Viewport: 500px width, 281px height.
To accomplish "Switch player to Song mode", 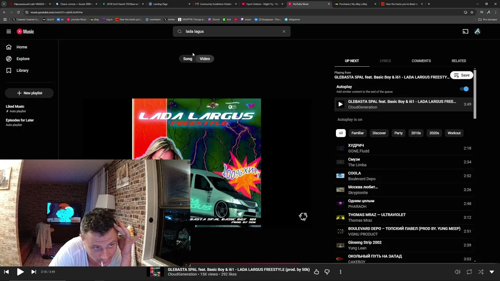I will 187,59.
